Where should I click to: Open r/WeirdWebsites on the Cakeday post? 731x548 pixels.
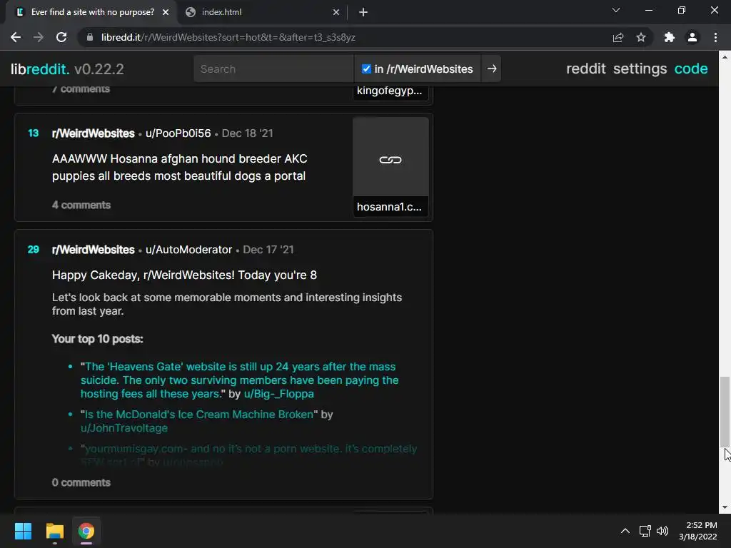[94, 250]
